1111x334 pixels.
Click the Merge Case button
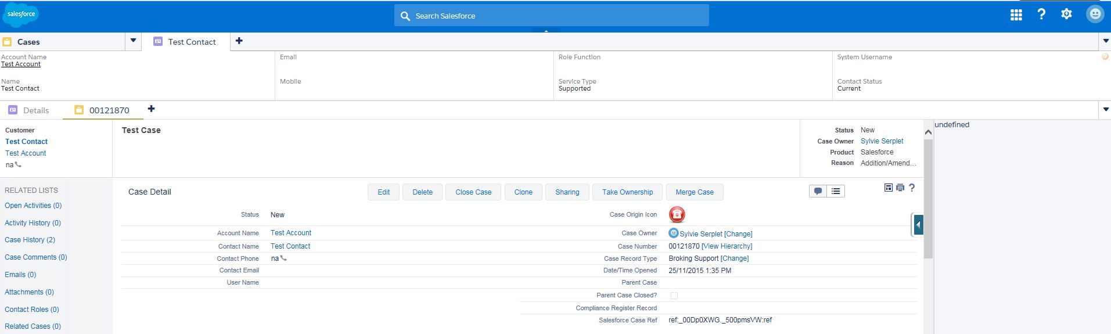pos(695,192)
